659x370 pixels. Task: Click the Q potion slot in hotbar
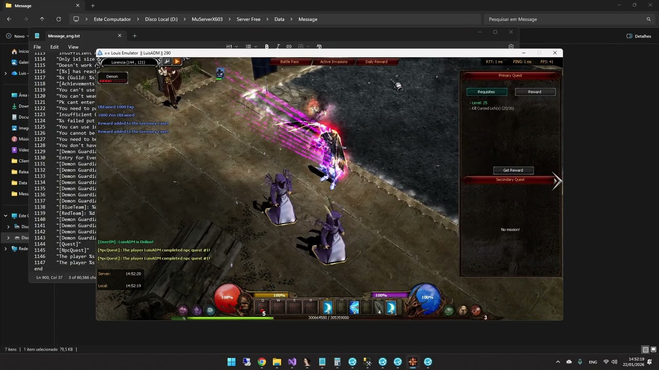[263, 307]
